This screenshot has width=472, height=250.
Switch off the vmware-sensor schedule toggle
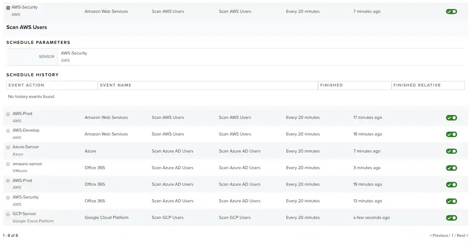452,168
